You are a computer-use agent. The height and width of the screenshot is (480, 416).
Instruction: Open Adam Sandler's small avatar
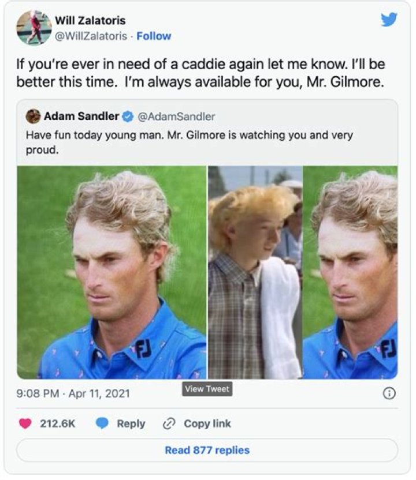pyautogui.click(x=33, y=117)
